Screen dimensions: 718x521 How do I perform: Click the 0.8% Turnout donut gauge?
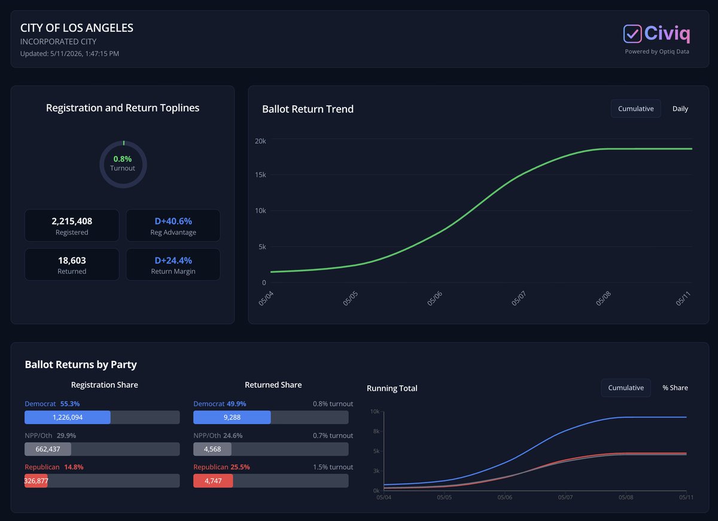[x=123, y=164]
